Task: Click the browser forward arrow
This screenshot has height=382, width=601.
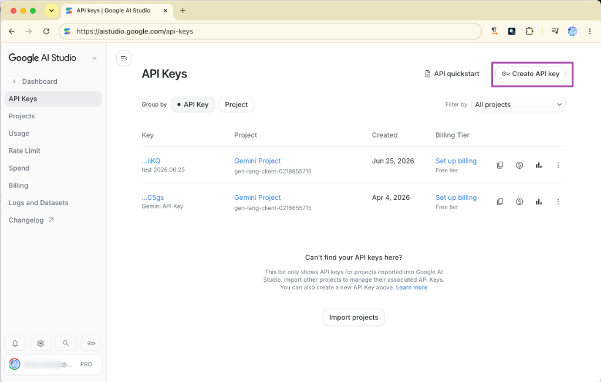Action: point(29,32)
